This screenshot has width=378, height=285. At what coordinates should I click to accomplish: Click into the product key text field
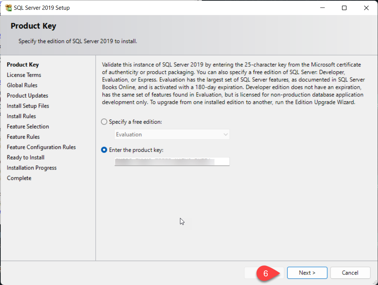click(172, 162)
